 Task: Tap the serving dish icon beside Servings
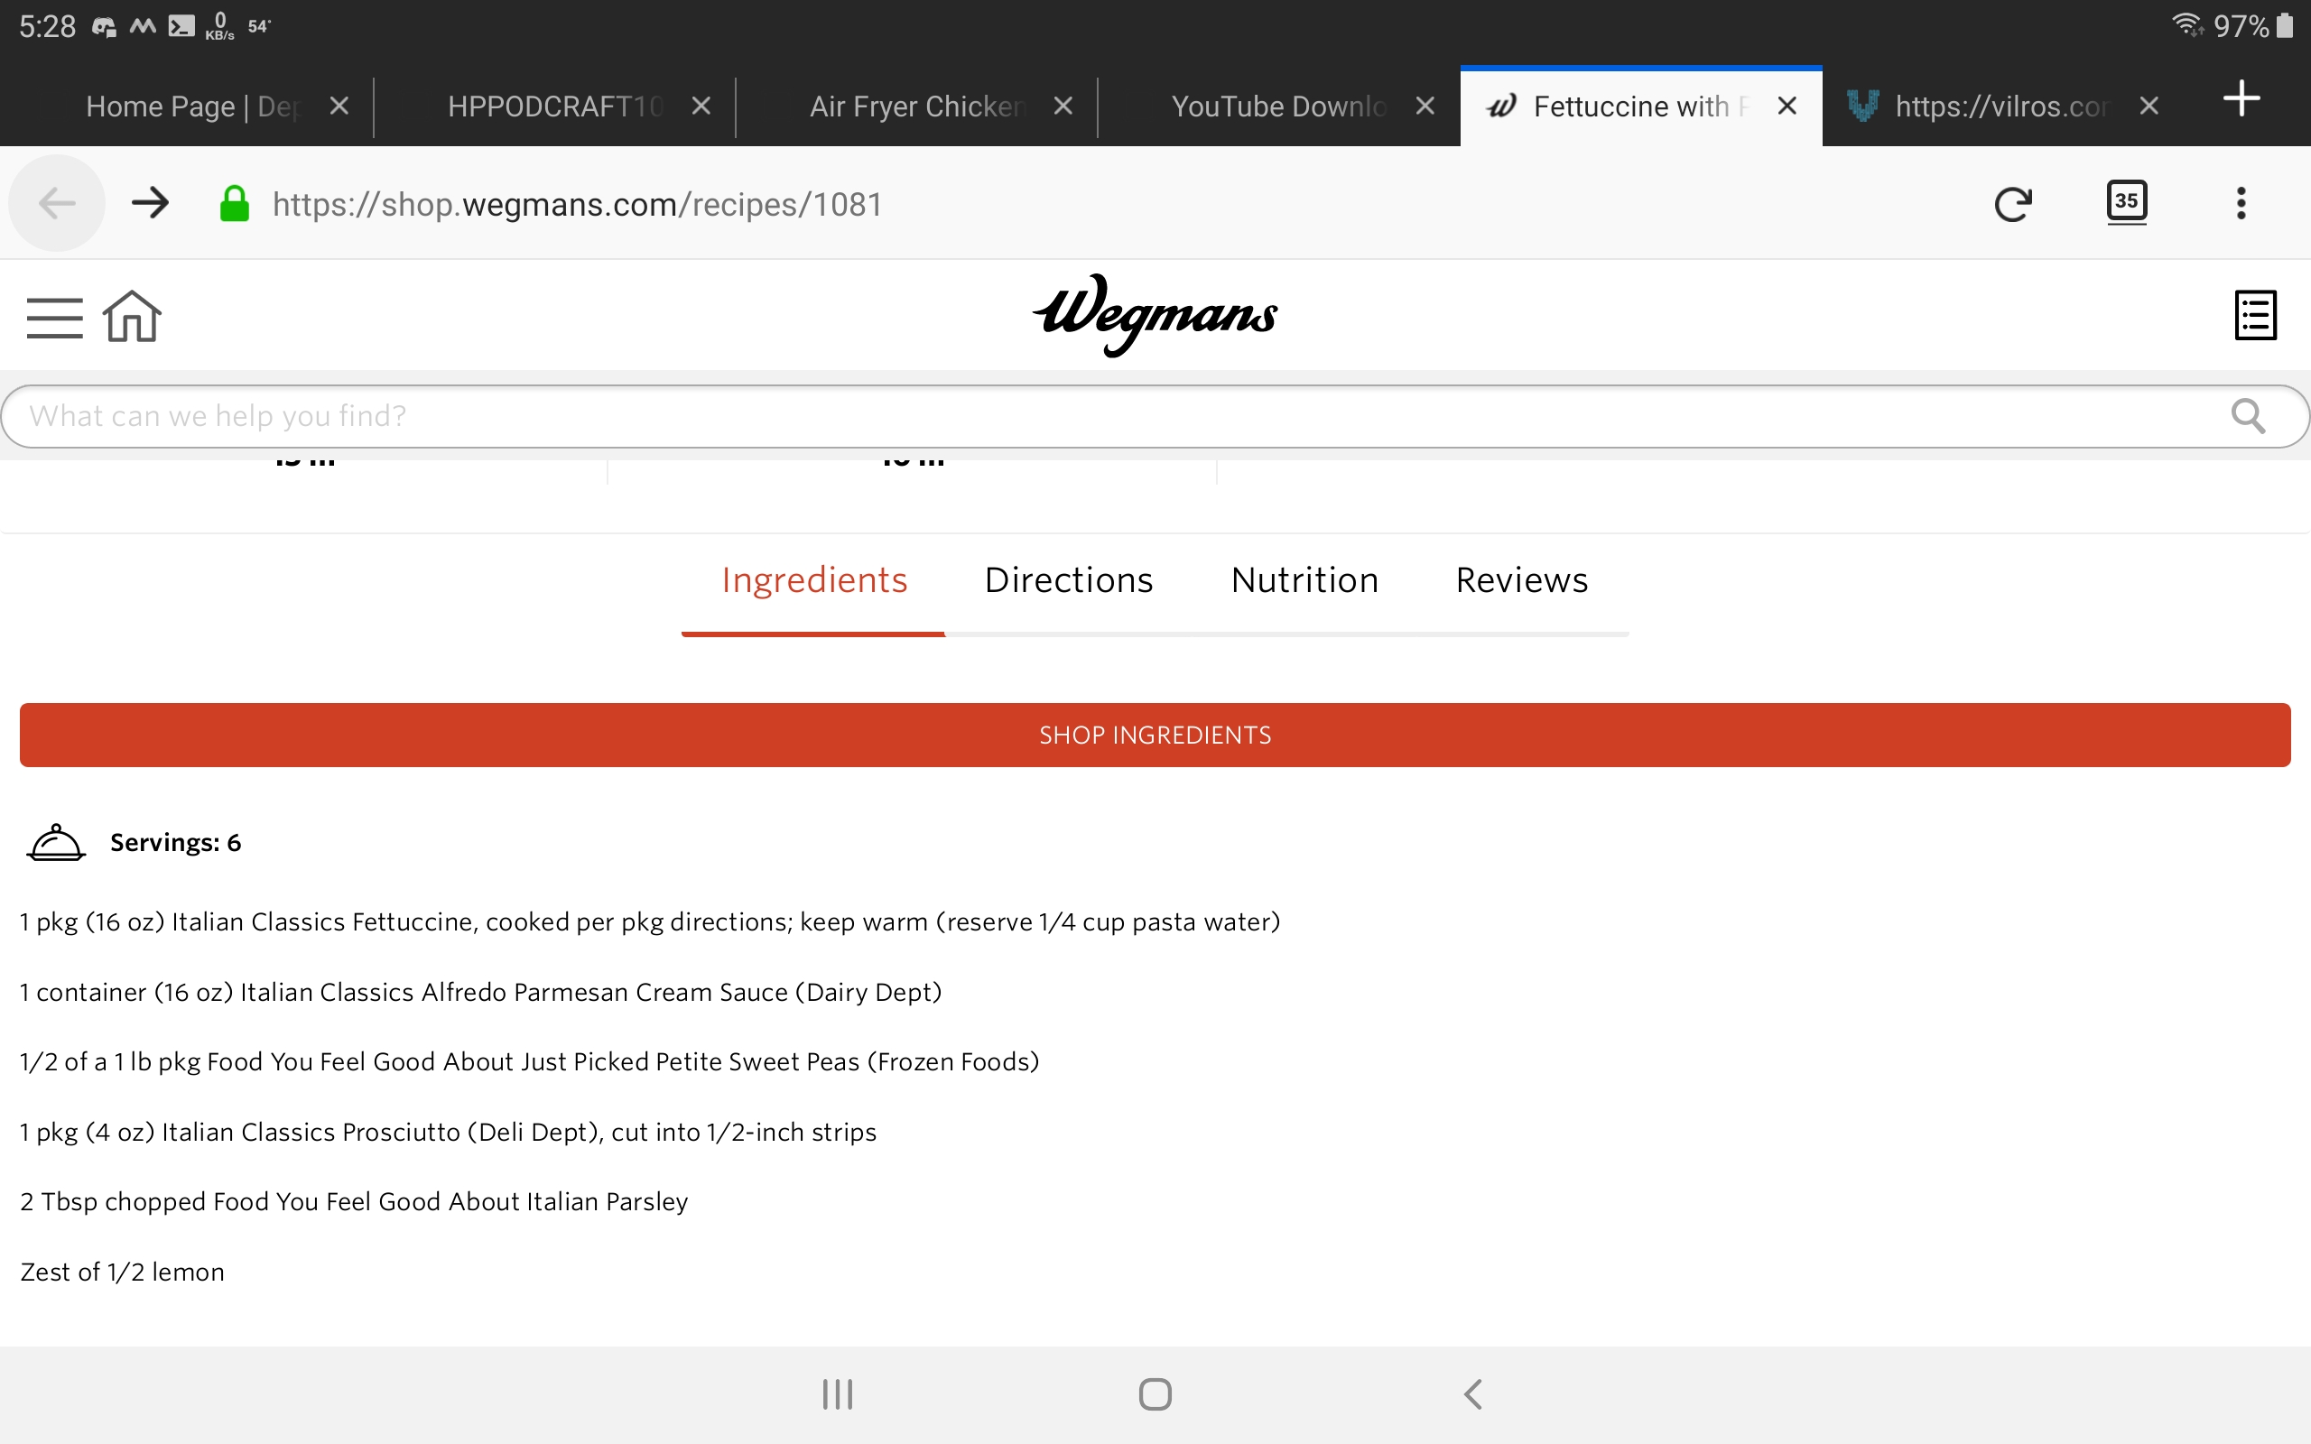[56, 842]
